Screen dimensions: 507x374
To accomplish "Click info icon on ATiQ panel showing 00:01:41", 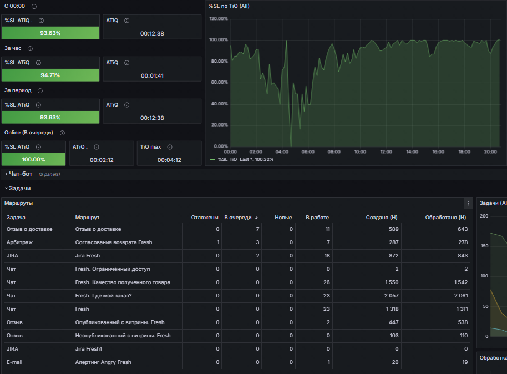I will (x=127, y=63).
